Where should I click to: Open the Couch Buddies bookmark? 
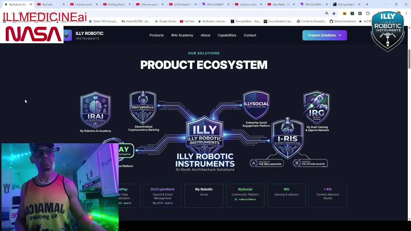[278, 21]
